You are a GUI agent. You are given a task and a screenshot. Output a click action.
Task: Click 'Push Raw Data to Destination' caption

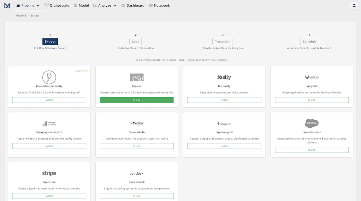coord(136,48)
